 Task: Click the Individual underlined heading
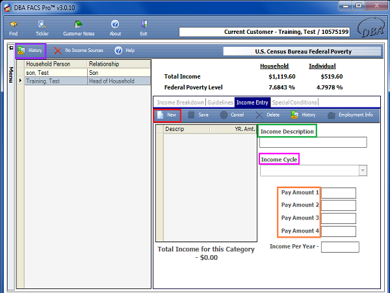coord(322,66)
